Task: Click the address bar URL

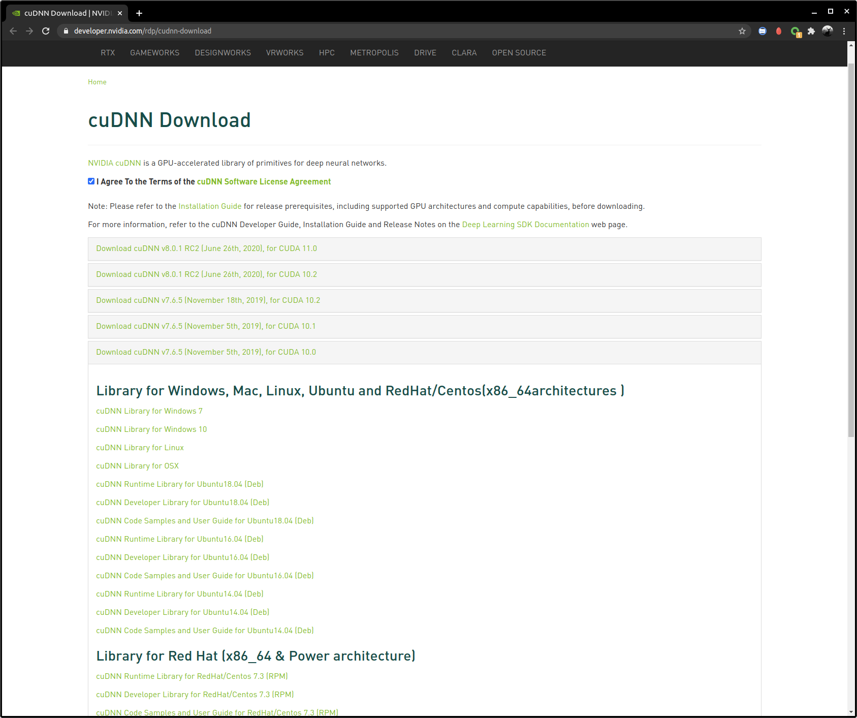Action: pos(143,31)
